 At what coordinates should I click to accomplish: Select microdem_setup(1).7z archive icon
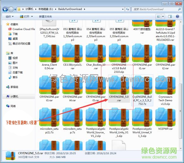tap(49, 117)
